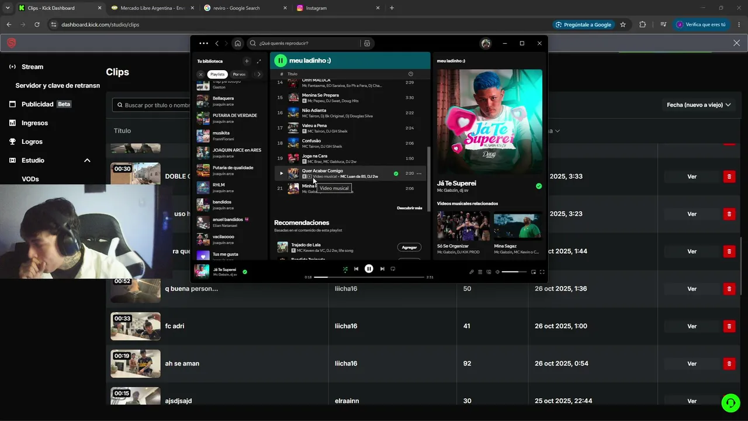
Task: Show more library filters with right chevron
Action: 259,74
